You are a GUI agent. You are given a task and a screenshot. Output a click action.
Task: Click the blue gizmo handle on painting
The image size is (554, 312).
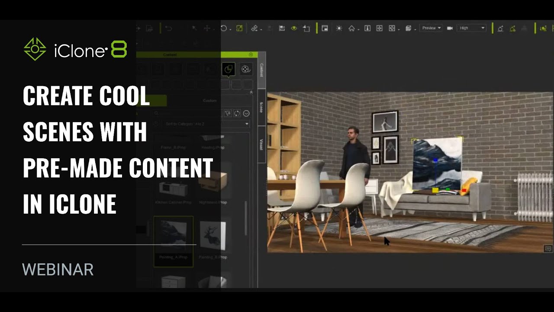click(x=435, y=160)
